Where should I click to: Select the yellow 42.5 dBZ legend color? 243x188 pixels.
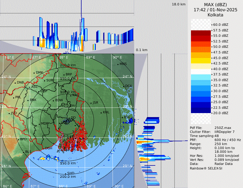tap(201, 60)
